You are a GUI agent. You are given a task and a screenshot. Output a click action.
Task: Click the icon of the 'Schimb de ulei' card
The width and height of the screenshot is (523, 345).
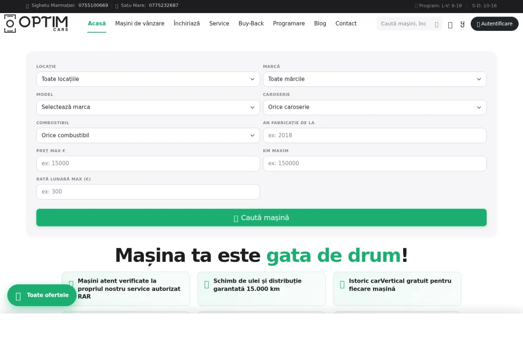click(x=207, y=284)
